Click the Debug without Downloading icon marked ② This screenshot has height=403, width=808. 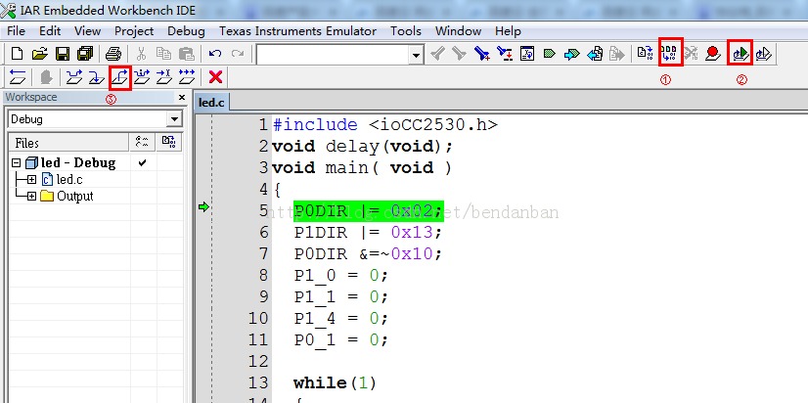741,54
